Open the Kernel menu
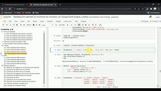 pyautogui.click(x=35, y=21)
